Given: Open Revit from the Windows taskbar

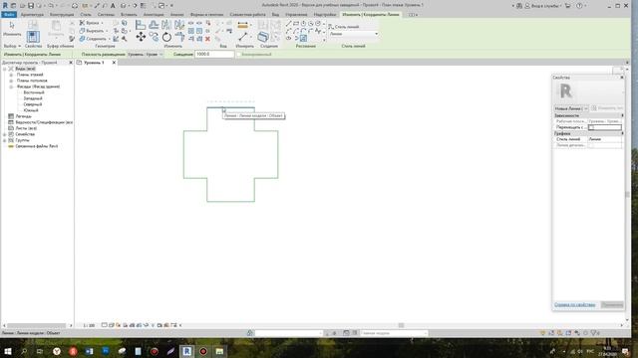Looking at the screenshot, I should [186, 351].
